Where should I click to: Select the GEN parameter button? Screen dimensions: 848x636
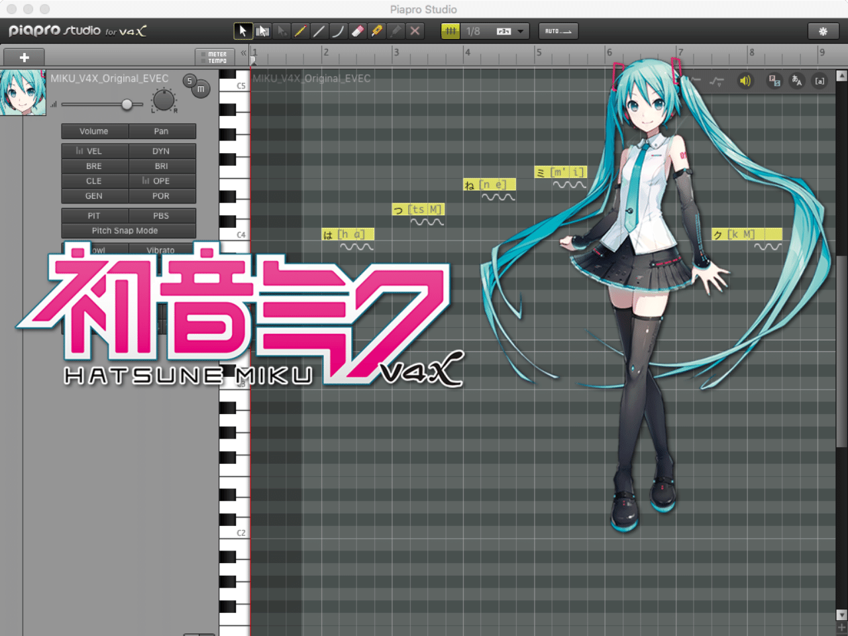(94, 196)
